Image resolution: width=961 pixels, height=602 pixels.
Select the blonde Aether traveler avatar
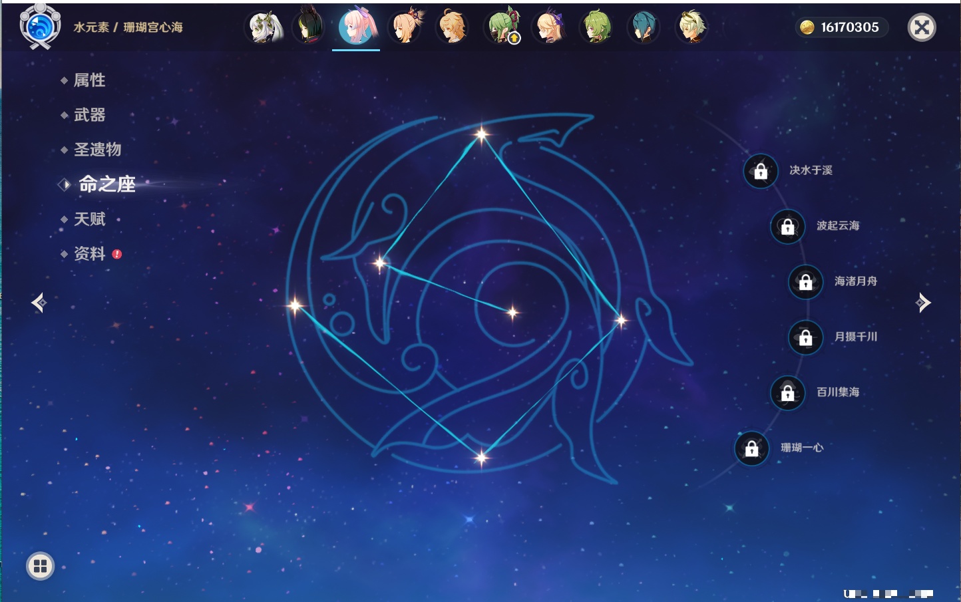click(x=453, y=27)
